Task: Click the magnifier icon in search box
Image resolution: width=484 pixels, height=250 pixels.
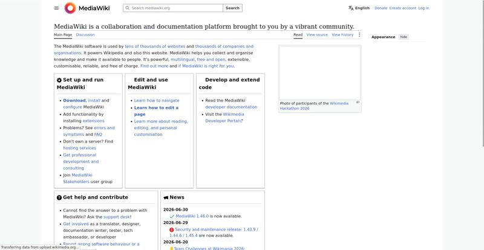Action: point(127,8)
